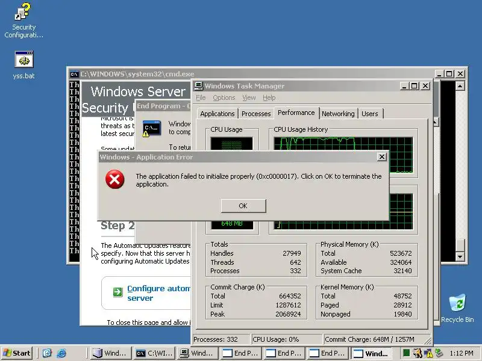This screenshot has width=482, height=361.
Task: Select the Recycle Bin desktop icon
Action: click(457, 308)
